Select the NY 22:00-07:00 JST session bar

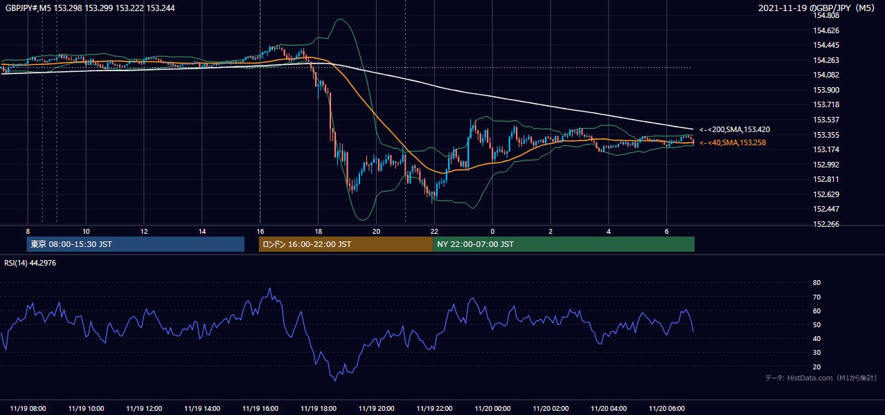(564, 244)
